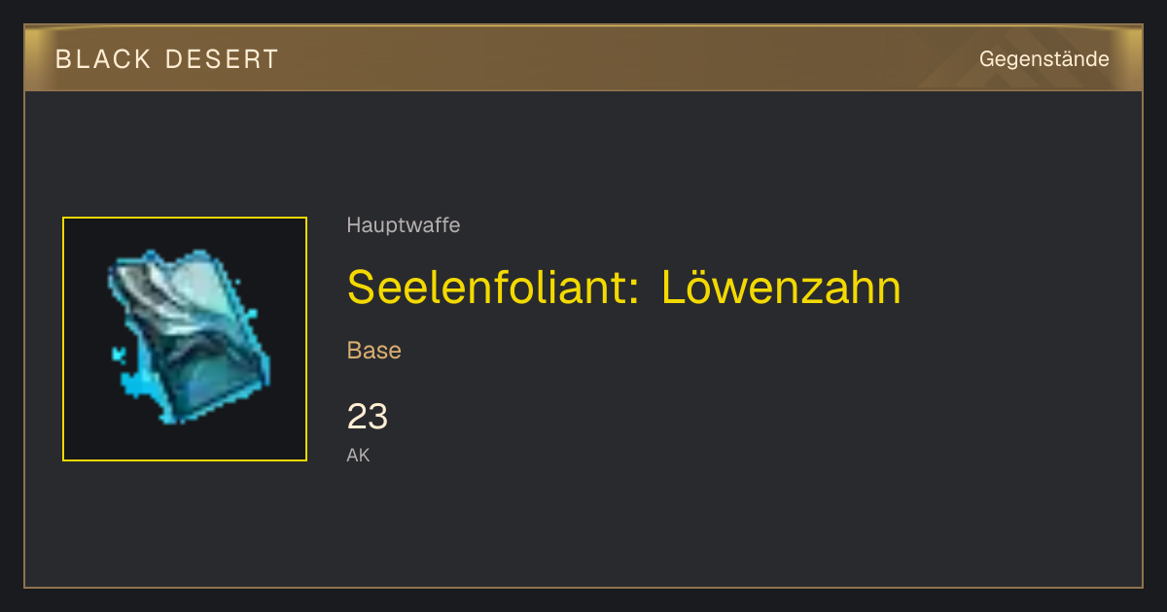Open the Gegenstände section link

(1043, 59)
